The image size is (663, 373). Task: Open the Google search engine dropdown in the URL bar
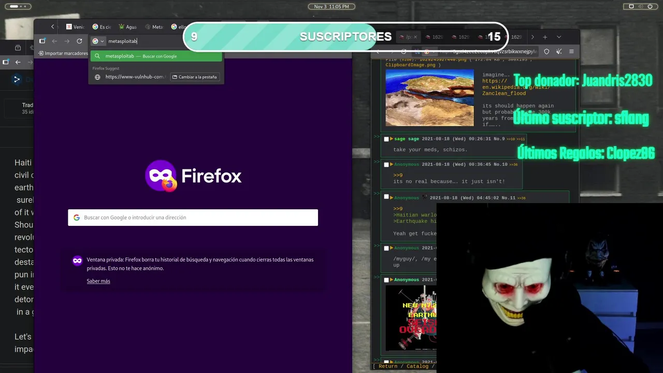[x=98, y=41]
